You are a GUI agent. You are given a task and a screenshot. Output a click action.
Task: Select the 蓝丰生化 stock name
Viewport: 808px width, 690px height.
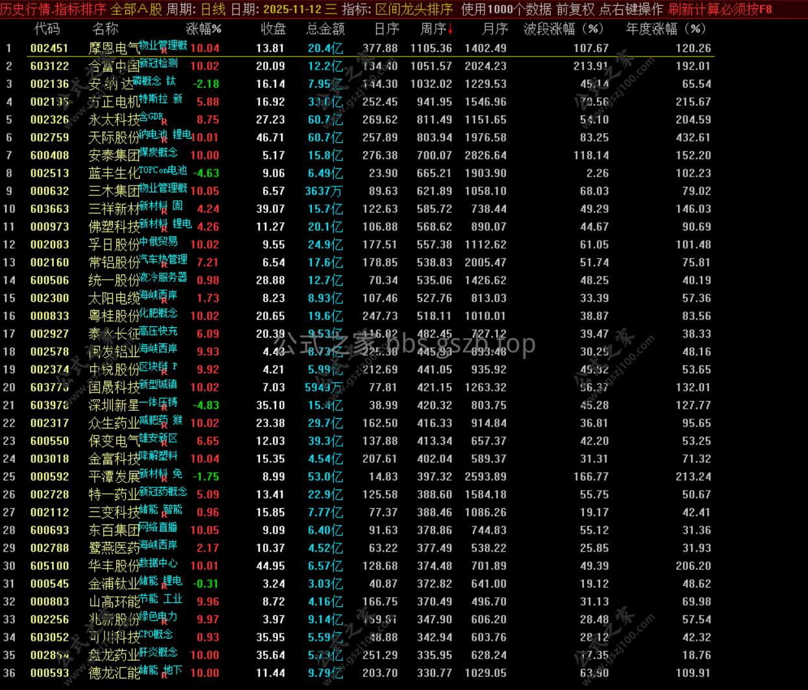tap(114, 173)
